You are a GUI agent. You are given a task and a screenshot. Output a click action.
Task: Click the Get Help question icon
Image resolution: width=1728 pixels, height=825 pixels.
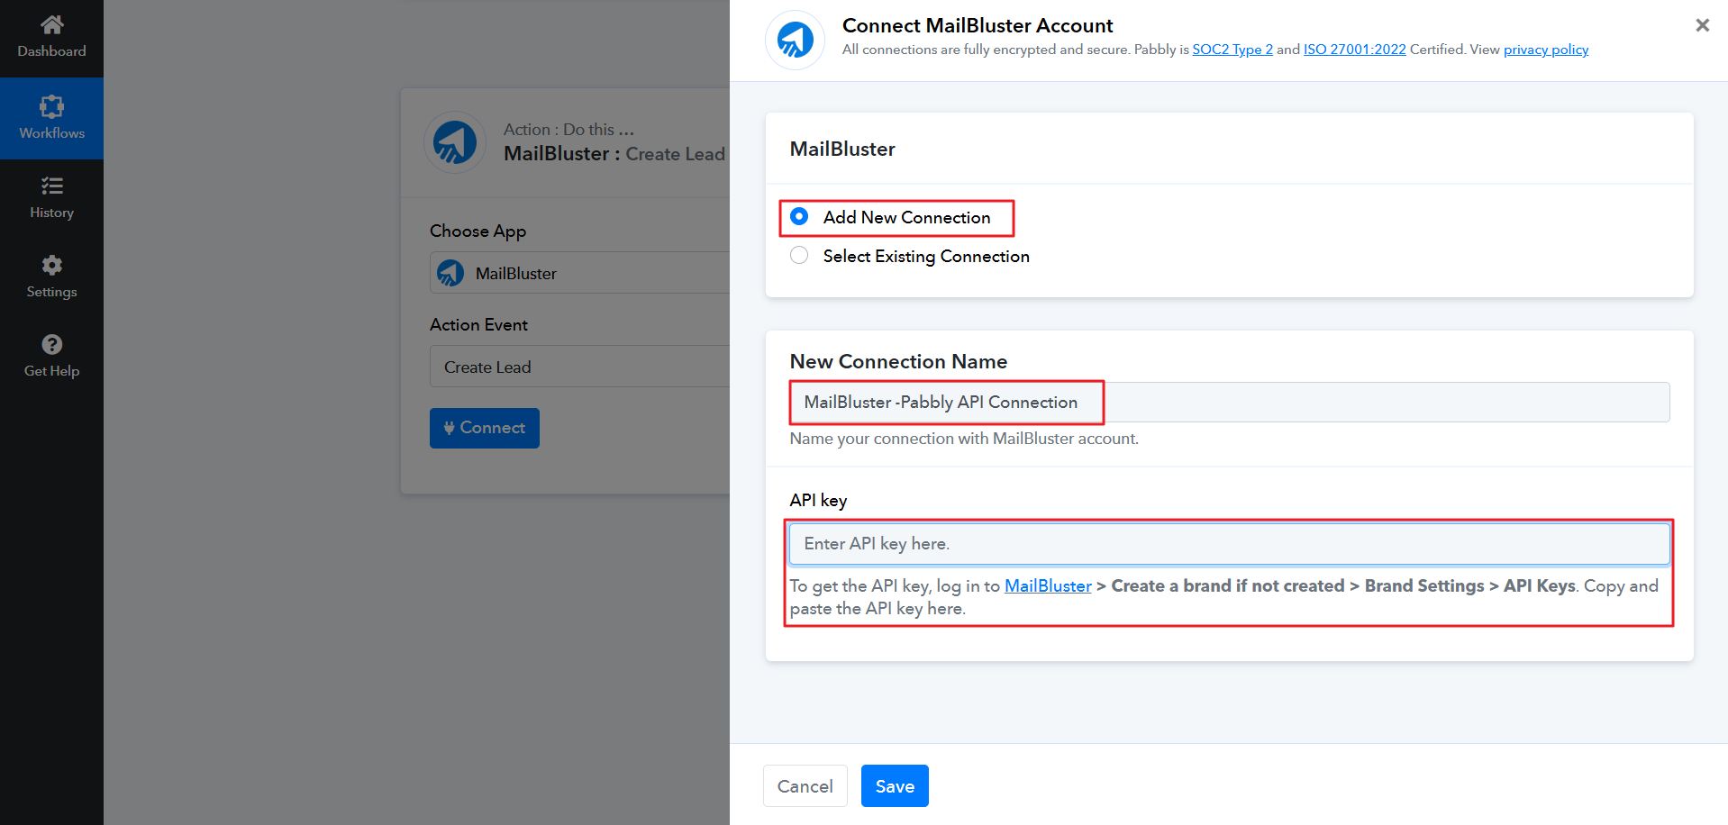point(51,345)
